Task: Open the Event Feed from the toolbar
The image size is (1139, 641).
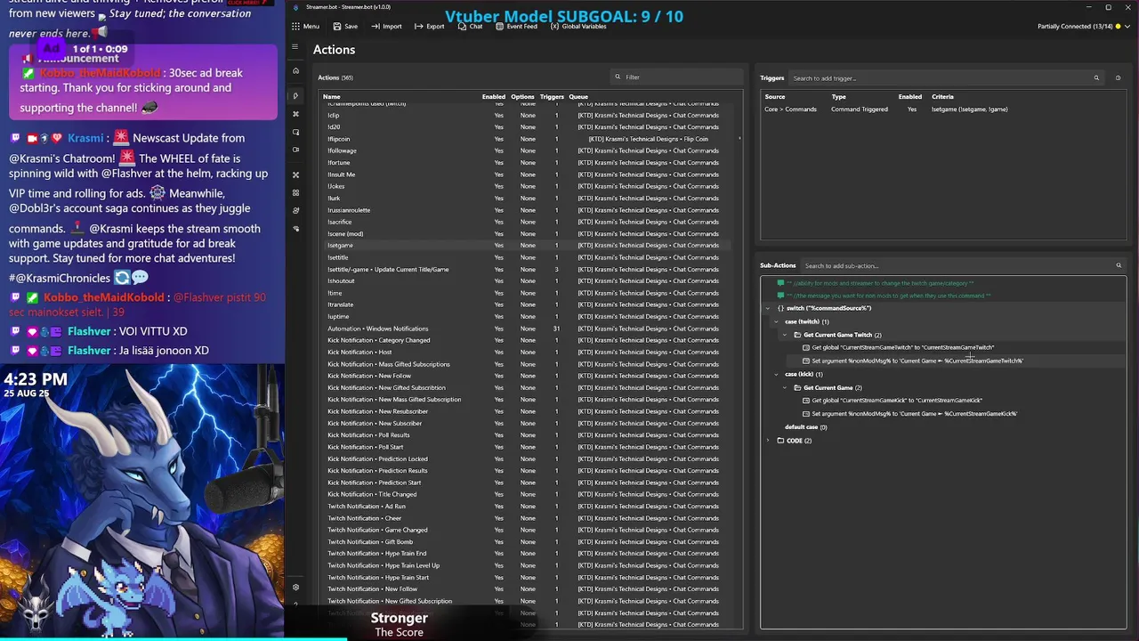Action: (x=515, y=27)
